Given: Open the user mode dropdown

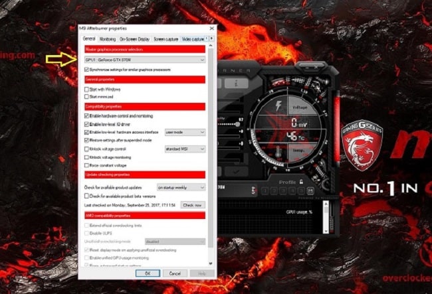Looking at the screenshot, I should point(185,132).
